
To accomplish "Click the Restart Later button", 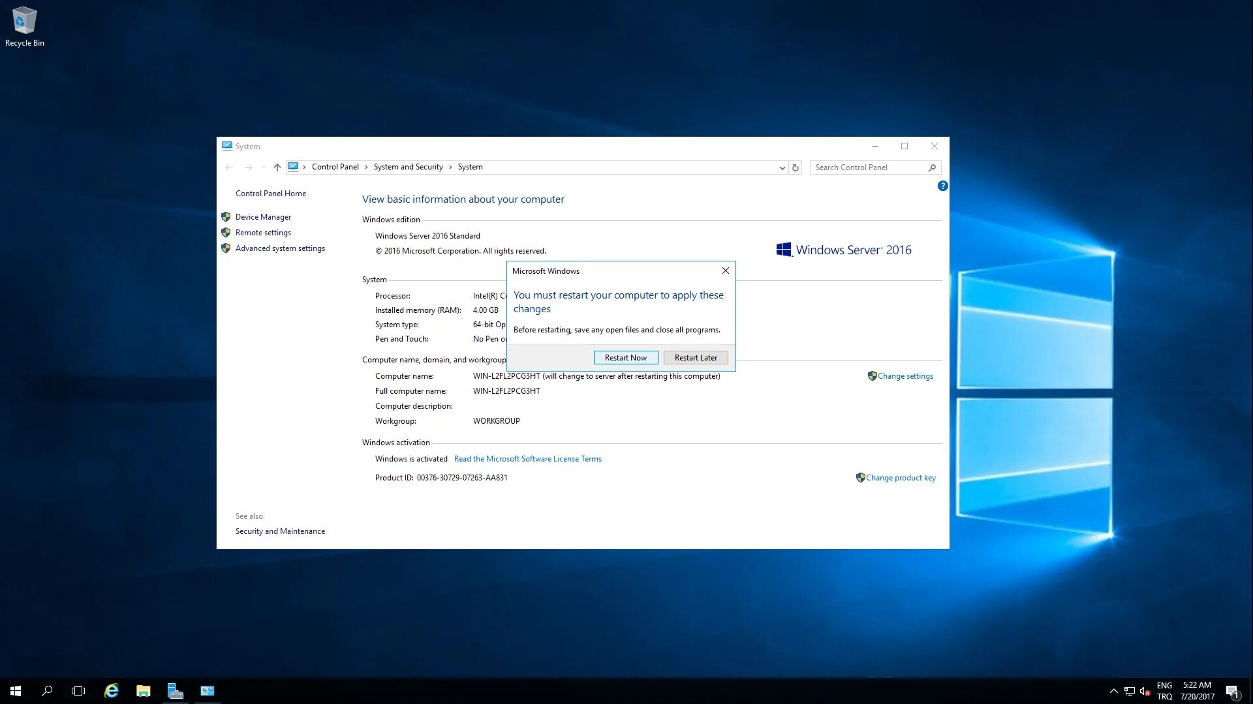I will 695,358.
